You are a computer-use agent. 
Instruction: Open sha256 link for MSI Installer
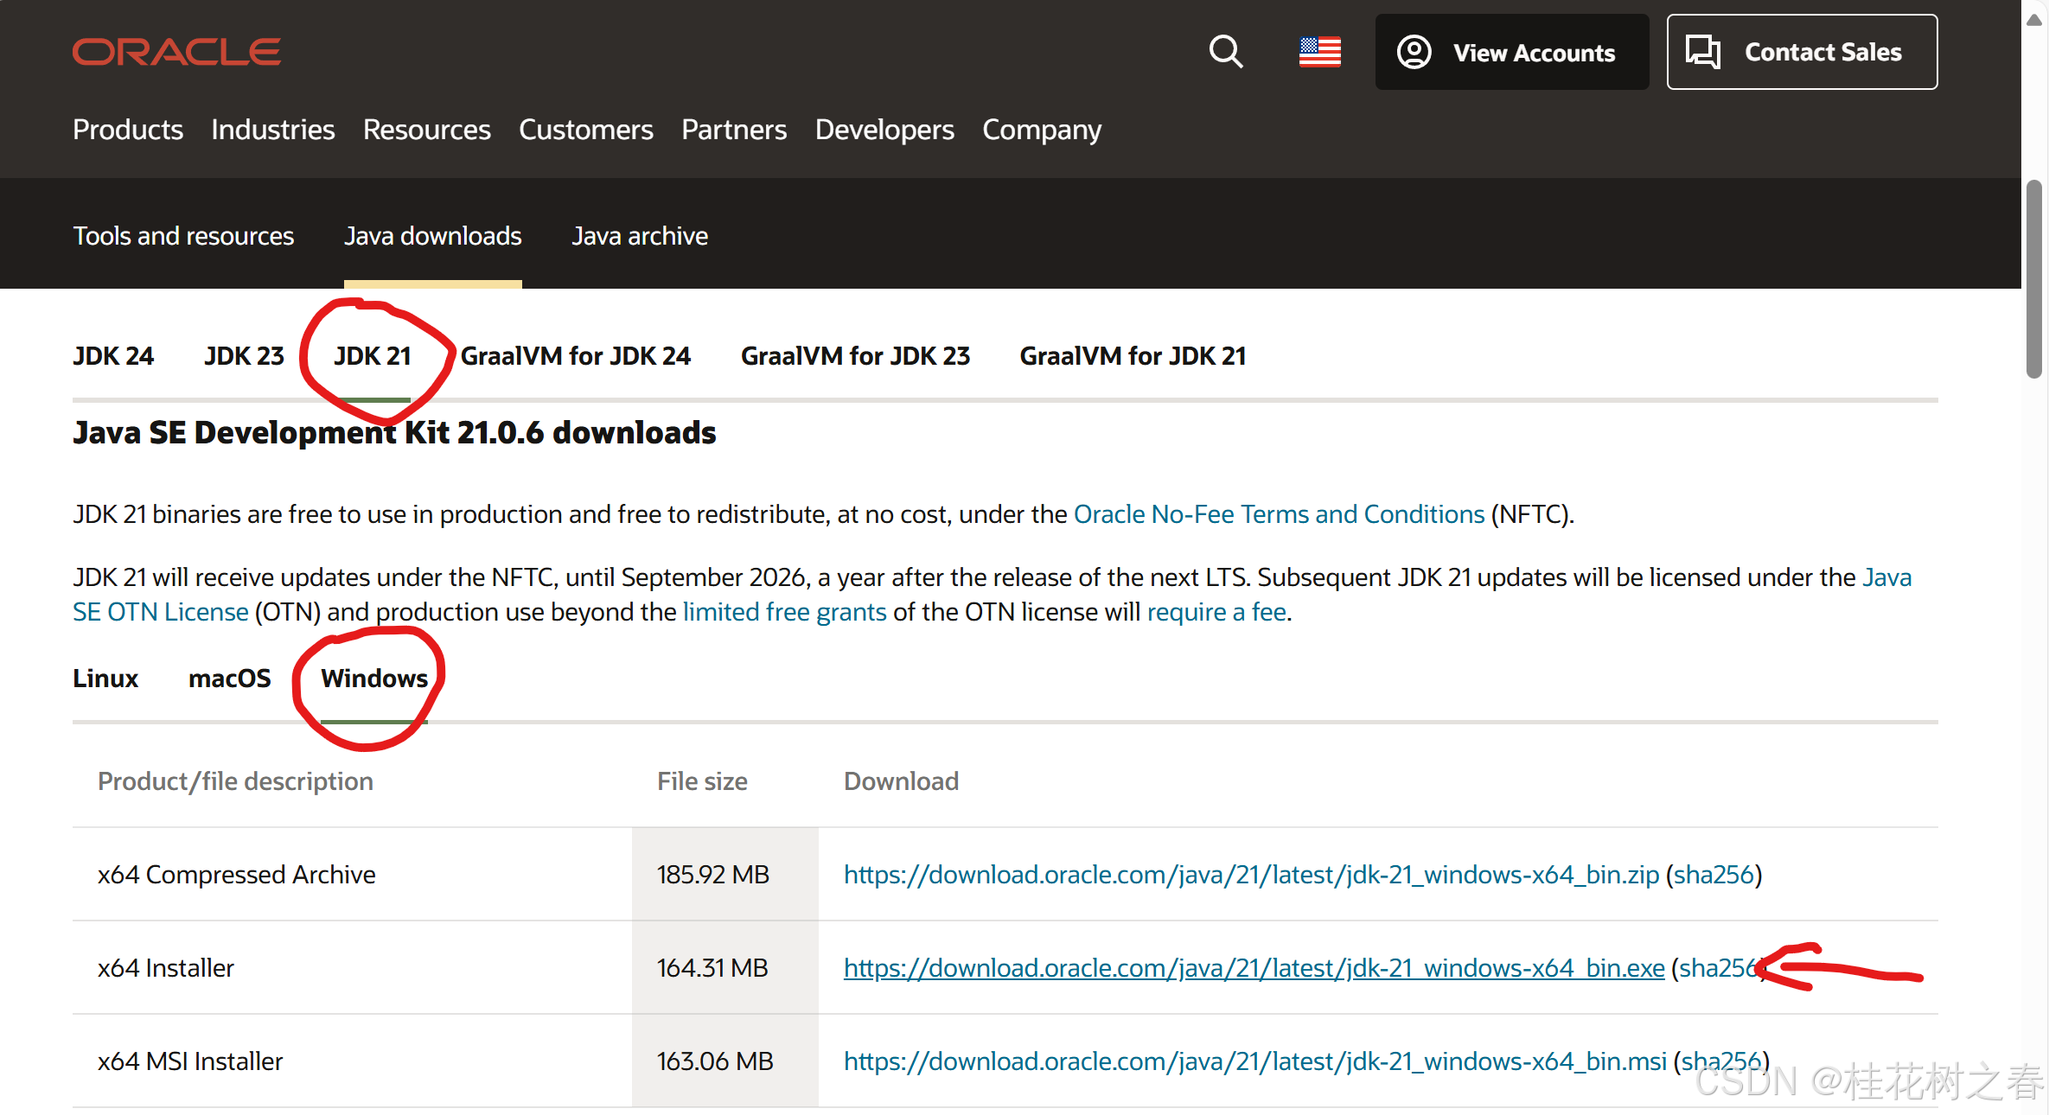click(1720, 1061)
